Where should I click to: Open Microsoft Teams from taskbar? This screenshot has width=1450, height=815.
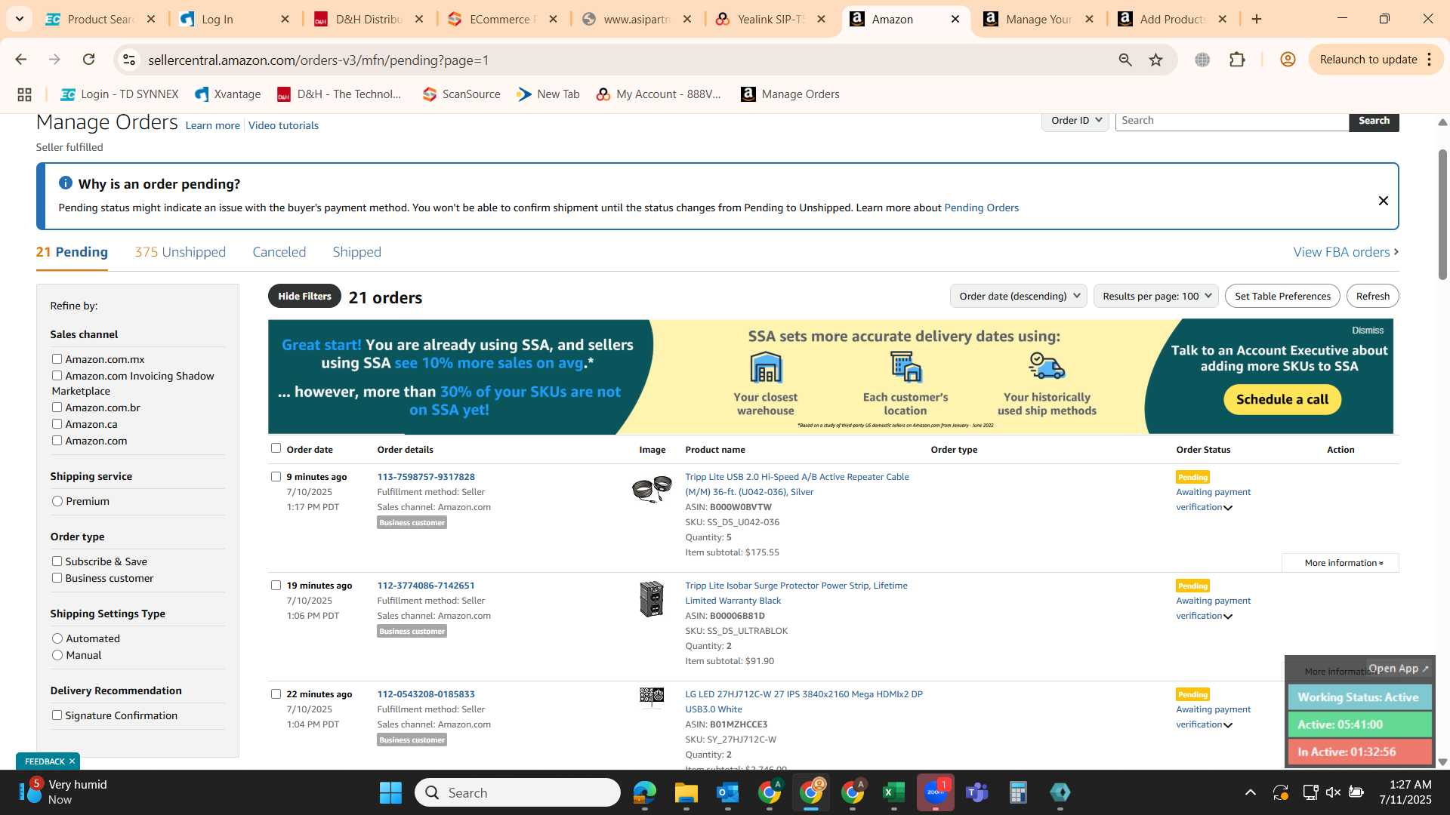(976, 792)
